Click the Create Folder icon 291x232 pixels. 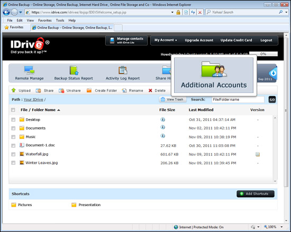point(89,90)
